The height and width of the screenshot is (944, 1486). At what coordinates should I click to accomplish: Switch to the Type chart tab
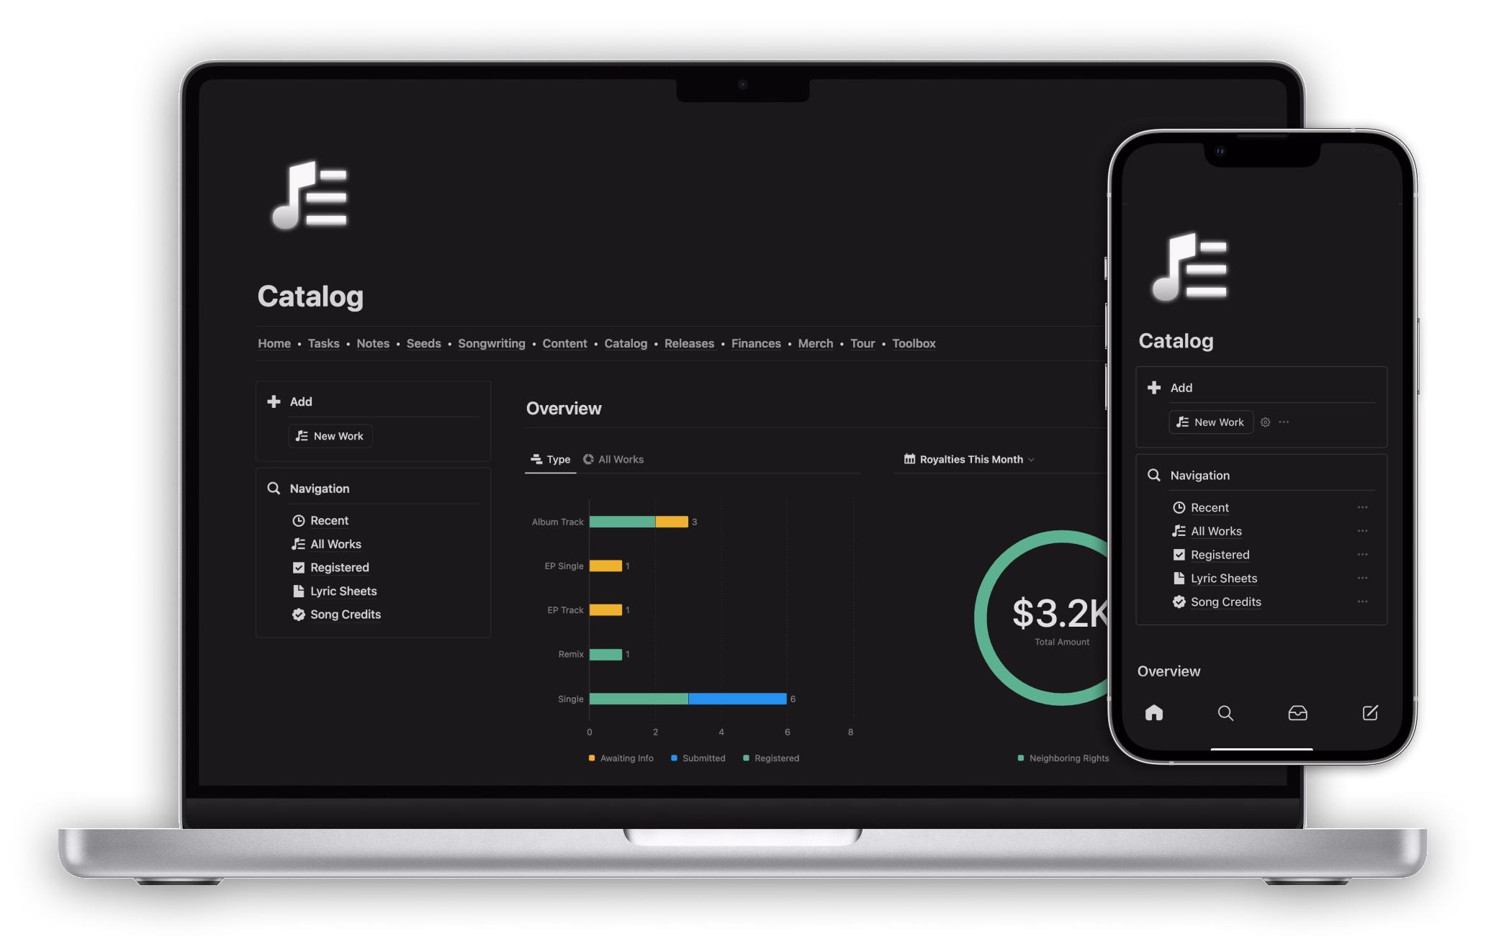[x=551, y=459]
